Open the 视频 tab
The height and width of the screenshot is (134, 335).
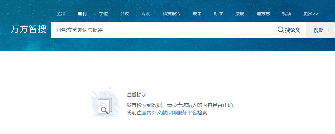click(287, 14)
